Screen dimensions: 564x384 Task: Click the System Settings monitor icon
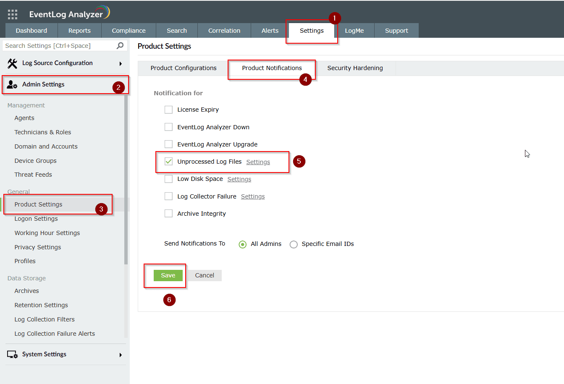12,355
